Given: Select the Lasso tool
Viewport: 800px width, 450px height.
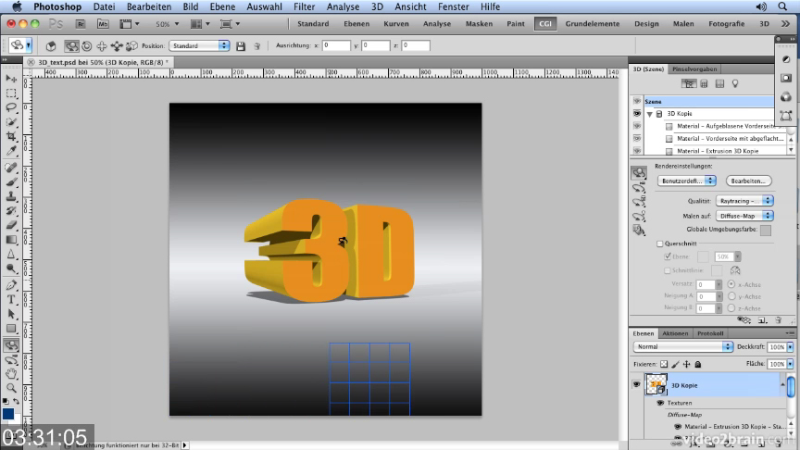Looking at the screenshot, I should (x=11, y=107).
